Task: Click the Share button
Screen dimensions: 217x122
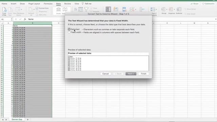Action: 194,4
